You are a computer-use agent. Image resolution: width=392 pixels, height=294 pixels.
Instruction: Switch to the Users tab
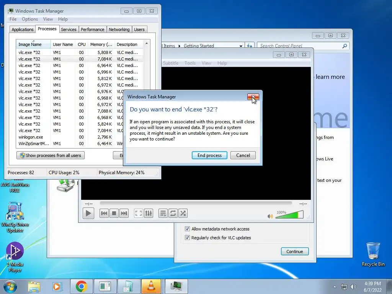139,29
